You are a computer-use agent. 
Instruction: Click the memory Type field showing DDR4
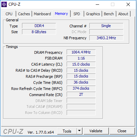[x=39, y=26]
